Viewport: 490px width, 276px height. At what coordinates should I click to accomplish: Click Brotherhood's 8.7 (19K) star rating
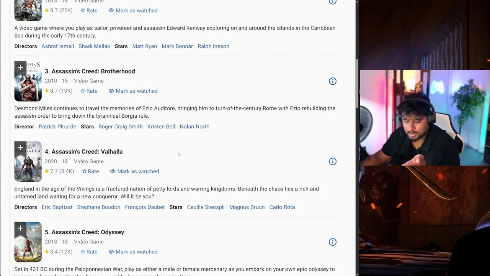pyautogui.click(x=59, y=91)
